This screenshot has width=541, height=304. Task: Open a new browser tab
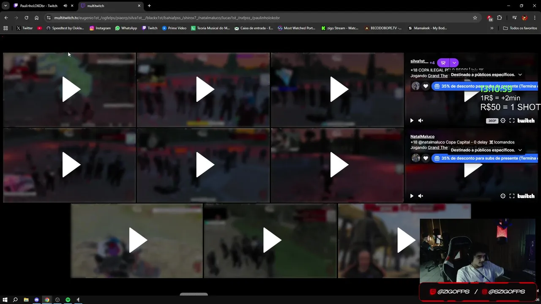(x=149, y=6)
